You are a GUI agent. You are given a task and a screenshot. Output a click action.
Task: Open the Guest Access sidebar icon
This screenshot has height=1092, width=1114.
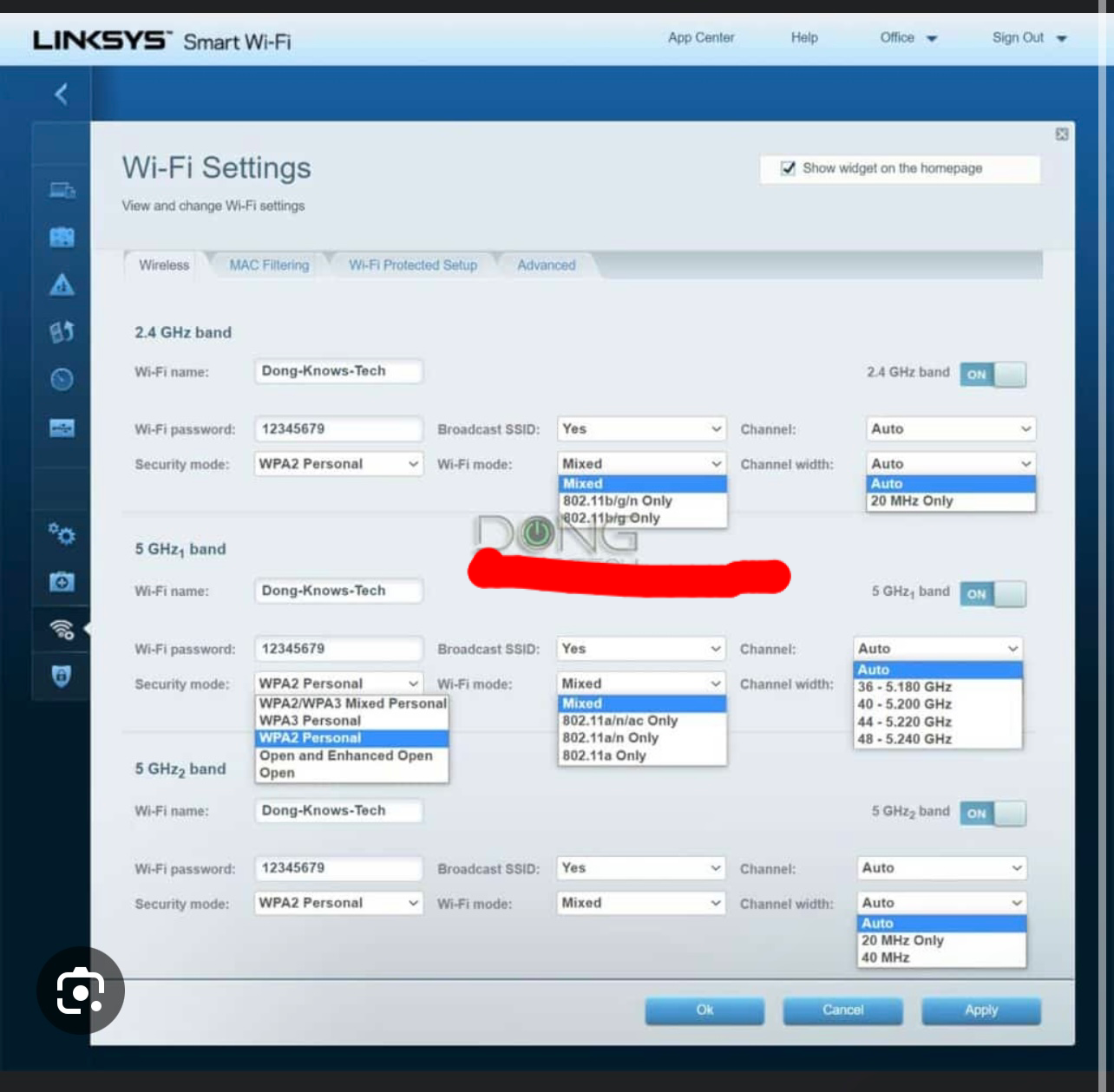tap(62, 237)
